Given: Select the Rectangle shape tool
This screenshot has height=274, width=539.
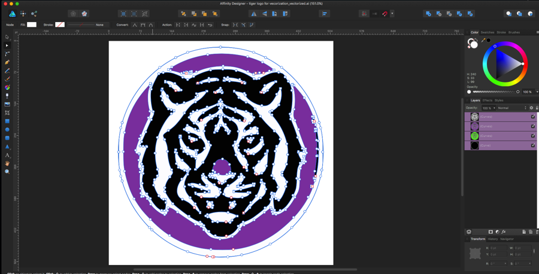Looking at the screenshot, I should click(x=7, y=121).
